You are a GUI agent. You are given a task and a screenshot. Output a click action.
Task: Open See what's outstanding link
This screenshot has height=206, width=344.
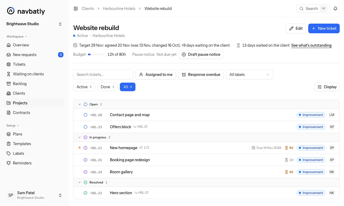point(311,45)
